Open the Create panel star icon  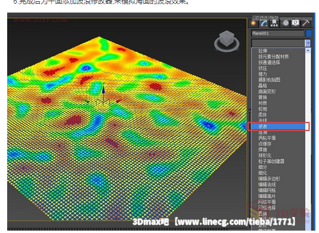point(253,23)
